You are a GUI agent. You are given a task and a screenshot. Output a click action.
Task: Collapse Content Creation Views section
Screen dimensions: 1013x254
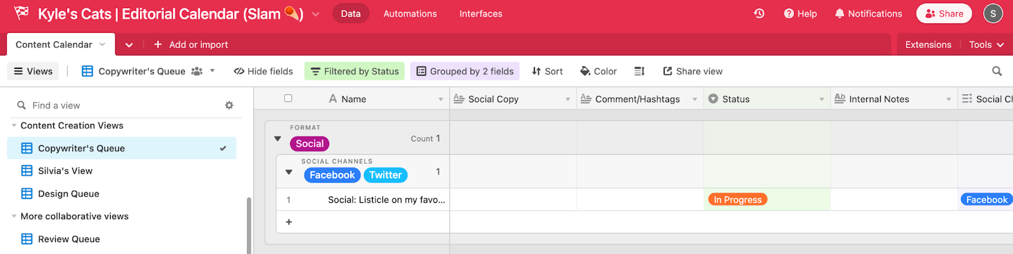(14, 126)
